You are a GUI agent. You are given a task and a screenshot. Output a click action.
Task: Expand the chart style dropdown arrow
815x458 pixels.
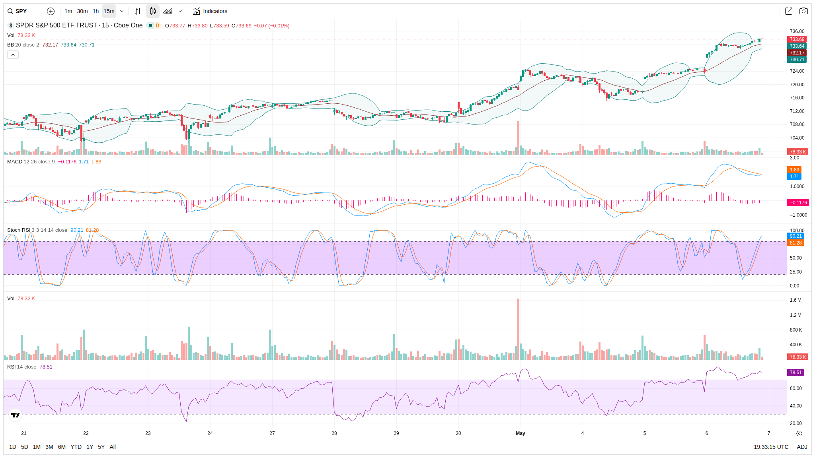click(180, 11)
